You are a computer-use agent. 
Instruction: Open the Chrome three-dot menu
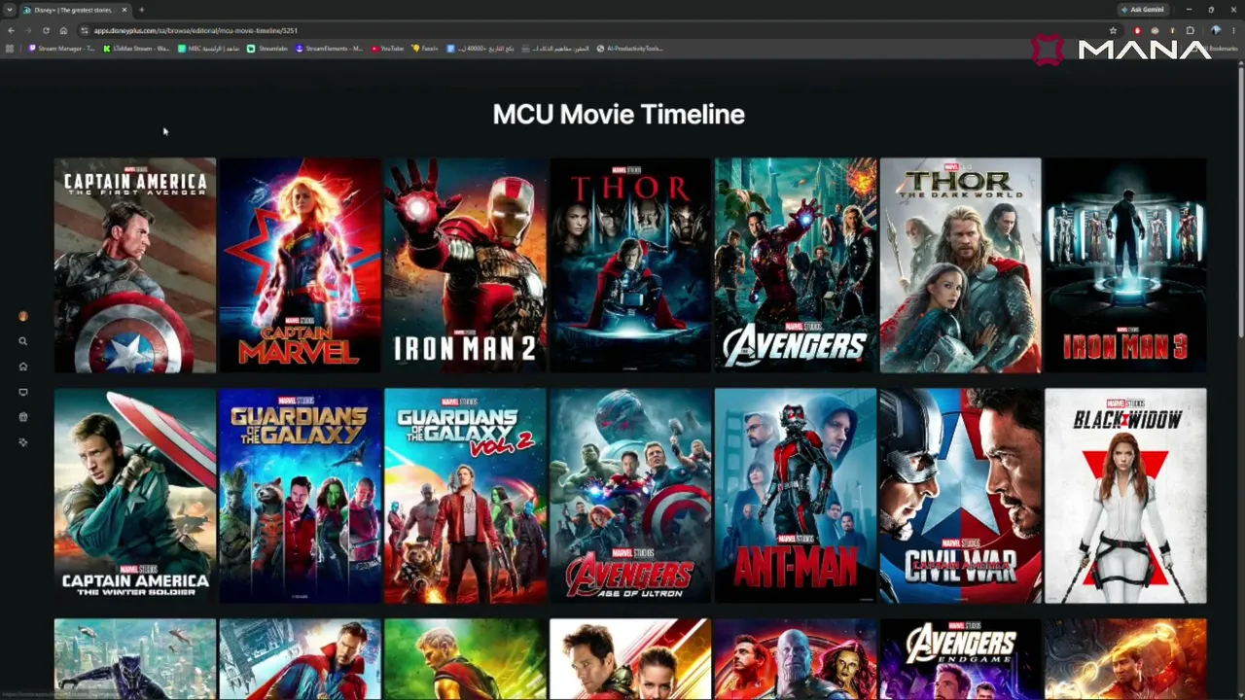[1234, 30]
